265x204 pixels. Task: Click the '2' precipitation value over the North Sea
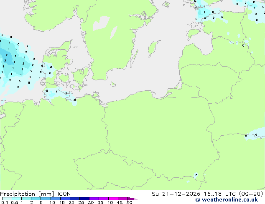tap(23, 63)
